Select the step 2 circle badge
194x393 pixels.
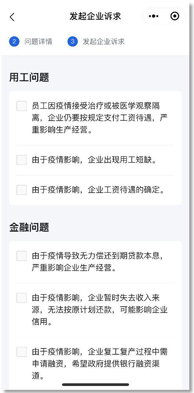click(x=14, y=41)
